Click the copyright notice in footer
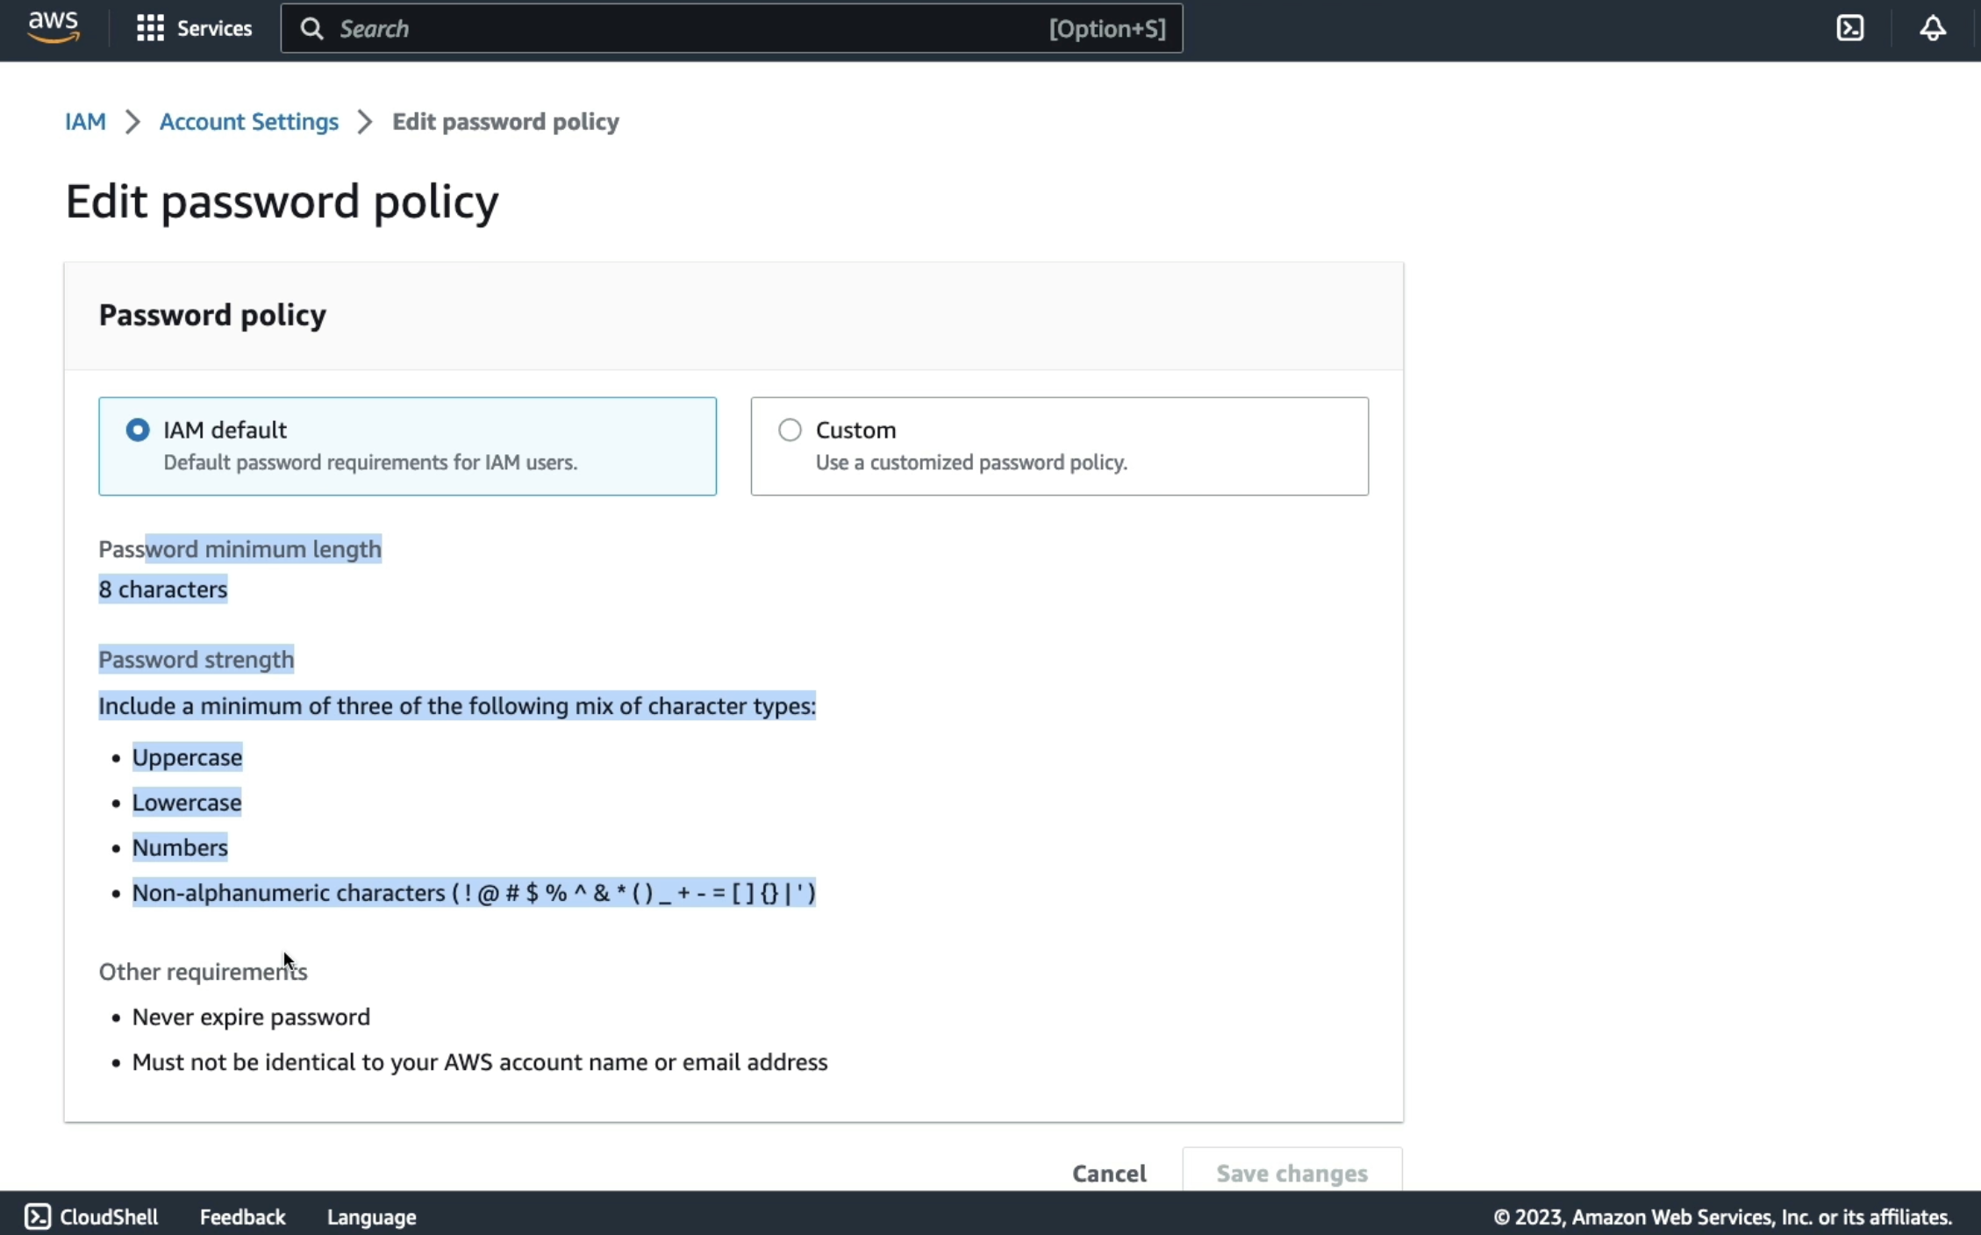 pyautogui.click(x=1722, y=1217)
